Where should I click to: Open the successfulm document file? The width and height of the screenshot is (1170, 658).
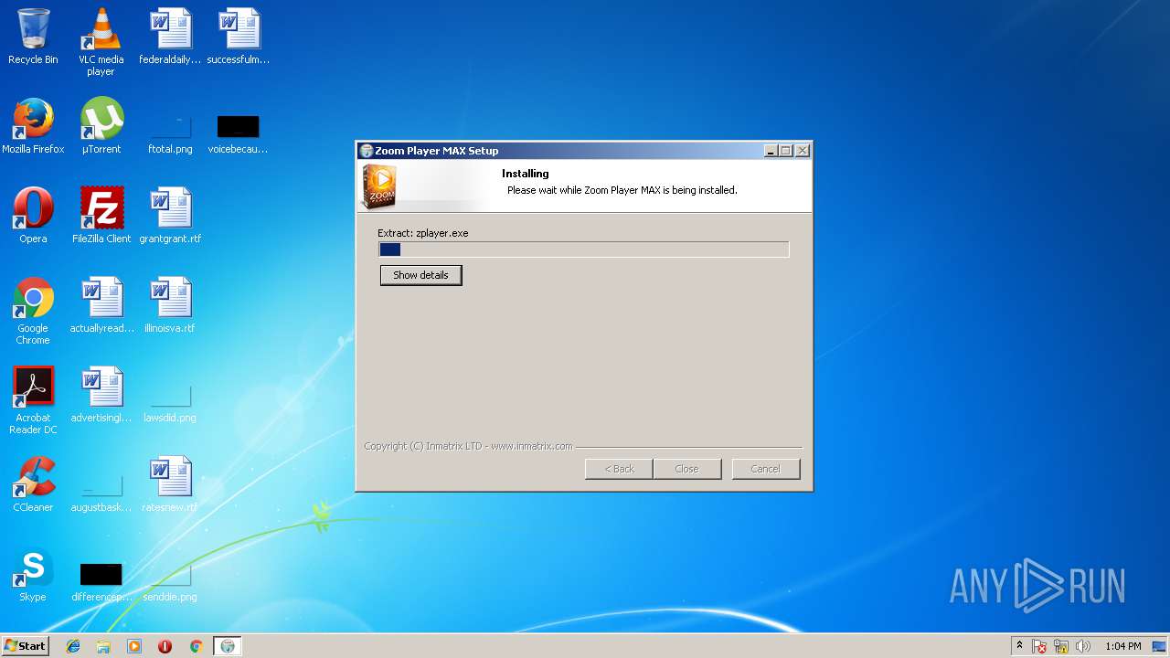(x=239, y=37)
